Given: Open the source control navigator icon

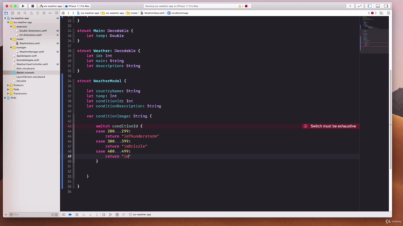Looking at the screenshot, I should [x=13, y=13].
